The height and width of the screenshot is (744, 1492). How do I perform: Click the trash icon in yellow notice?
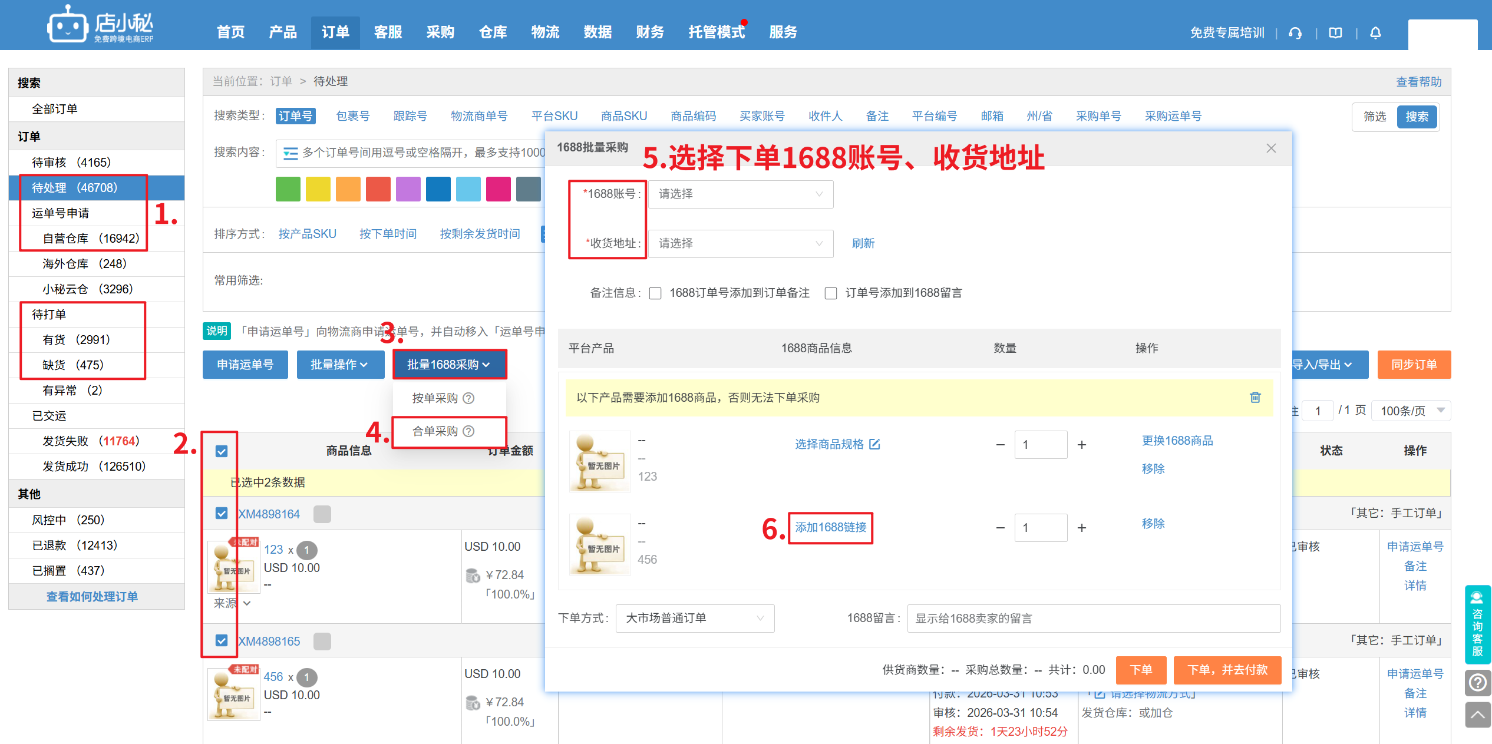coord(1255,398)
